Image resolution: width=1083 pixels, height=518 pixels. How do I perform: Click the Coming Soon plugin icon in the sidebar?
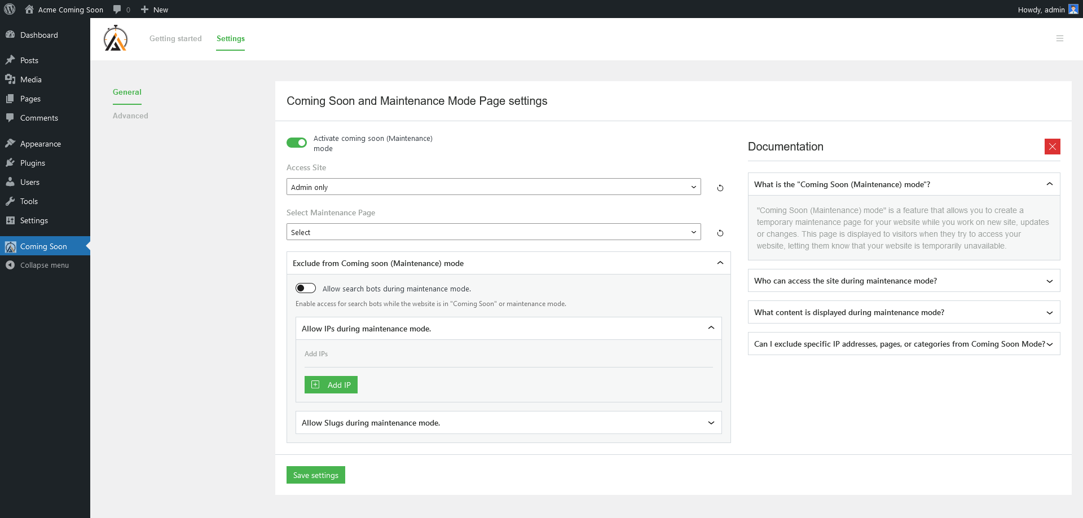tap(10, 246)
